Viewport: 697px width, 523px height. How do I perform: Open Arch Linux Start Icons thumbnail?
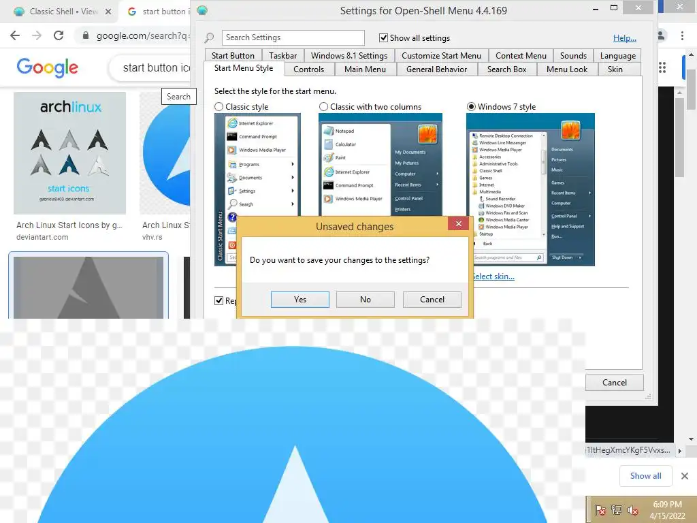(70, 153)
